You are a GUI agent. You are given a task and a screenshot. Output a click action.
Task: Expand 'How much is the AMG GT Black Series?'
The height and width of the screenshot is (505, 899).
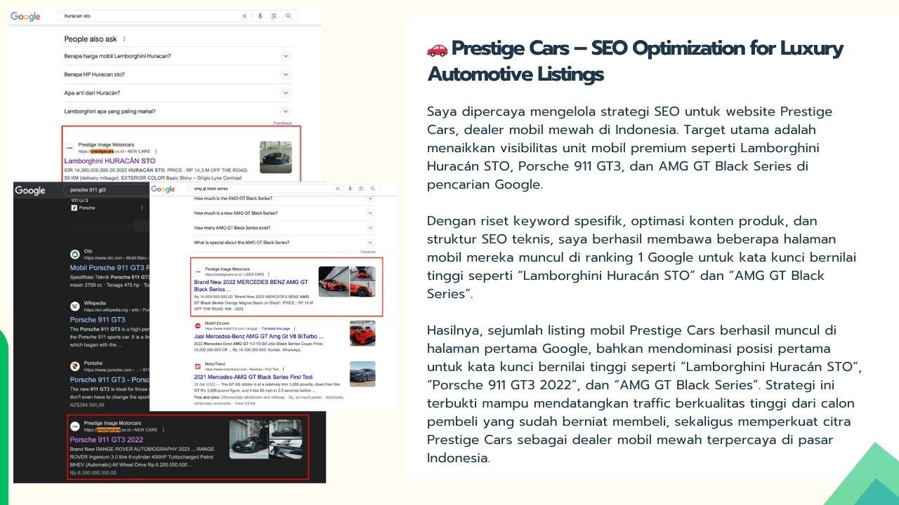(284, 198)
